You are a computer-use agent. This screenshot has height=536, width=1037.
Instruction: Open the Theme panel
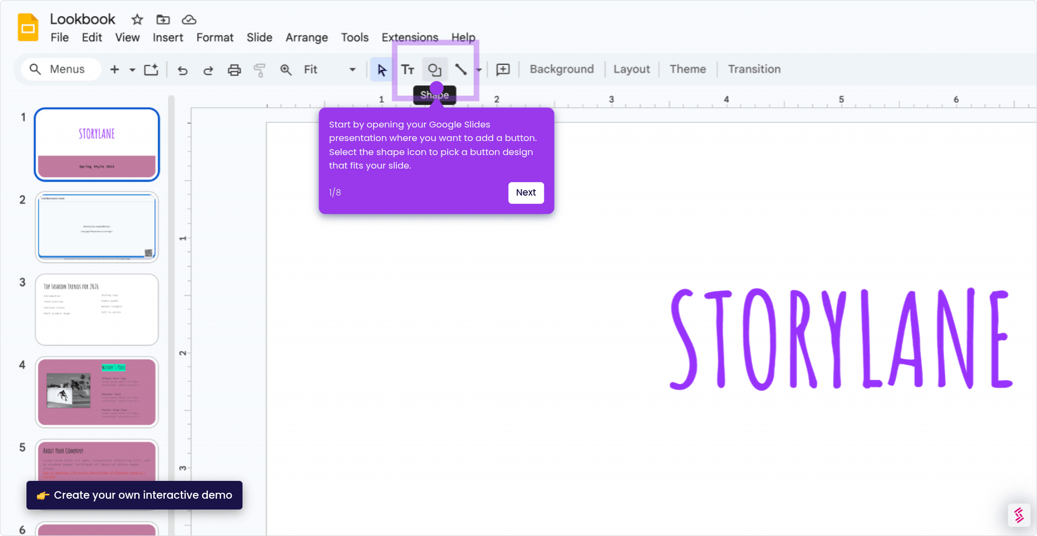coord(688,69)
